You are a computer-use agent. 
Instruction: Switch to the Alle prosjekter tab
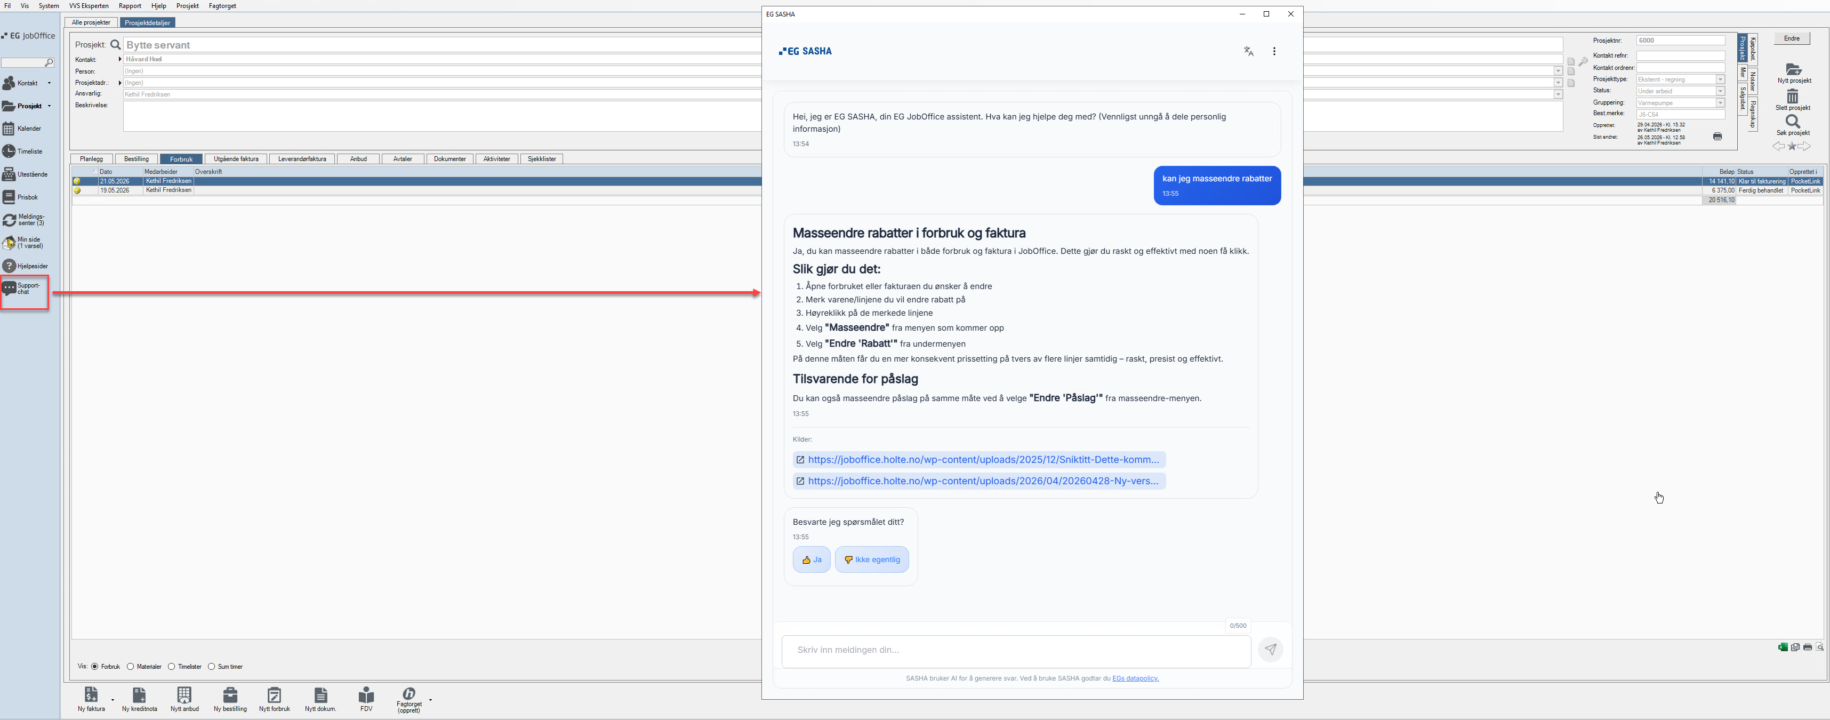(x=91, y=23)
